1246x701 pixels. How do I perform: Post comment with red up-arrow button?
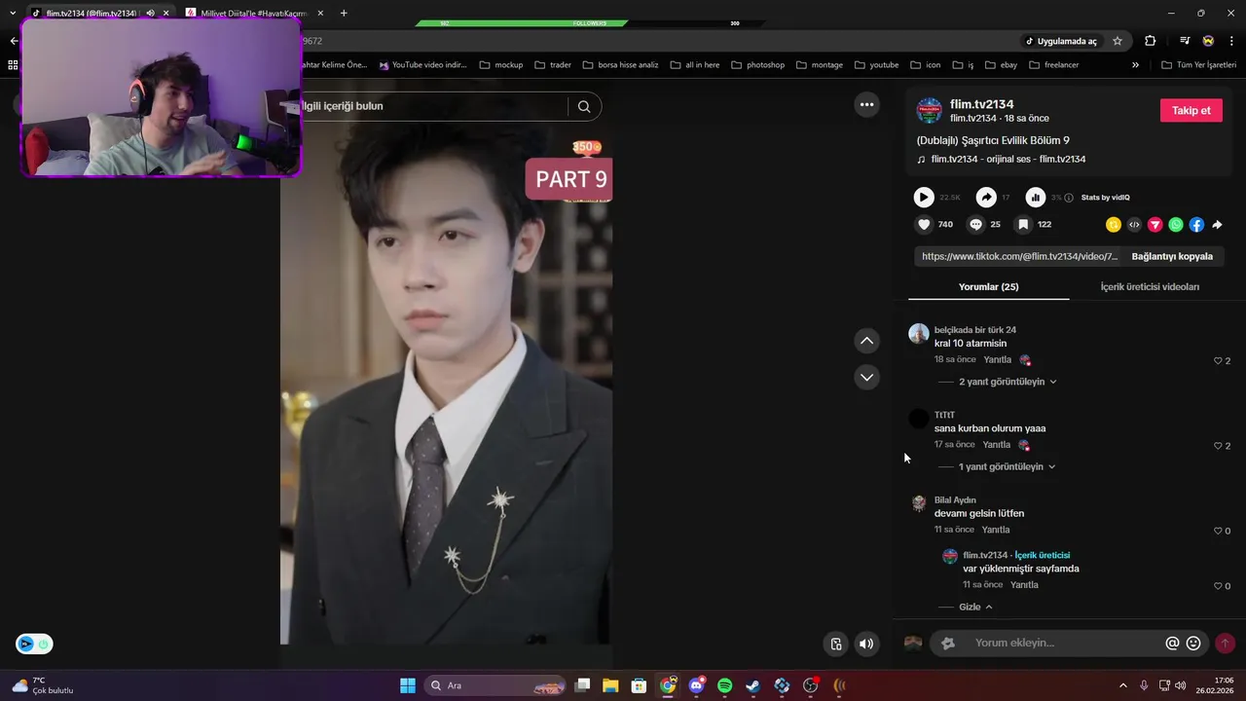coord(1225,644)
